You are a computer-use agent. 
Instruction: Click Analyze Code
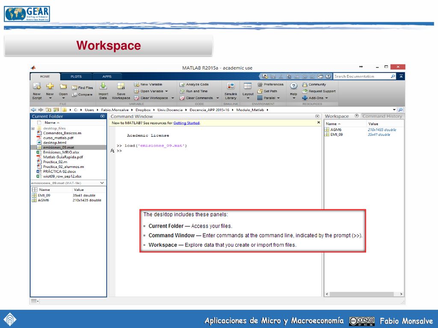tap(194, 84)
